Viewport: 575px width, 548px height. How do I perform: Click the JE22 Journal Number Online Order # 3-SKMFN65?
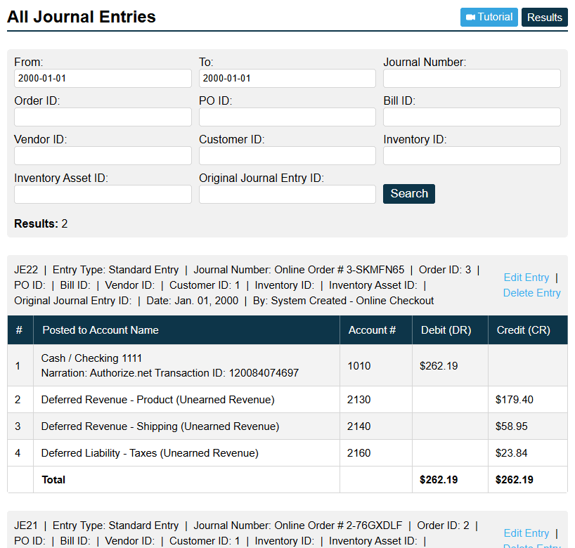pyautogui.click(x=299, y=270)
